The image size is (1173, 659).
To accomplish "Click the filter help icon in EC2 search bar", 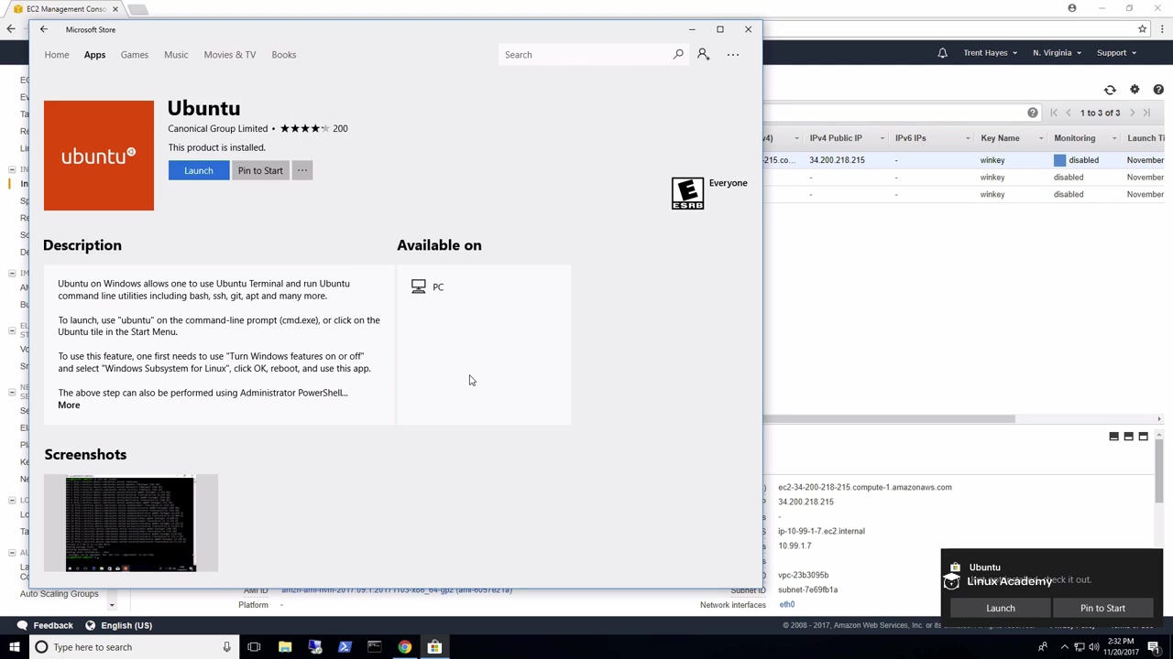I will point(1033,113).
